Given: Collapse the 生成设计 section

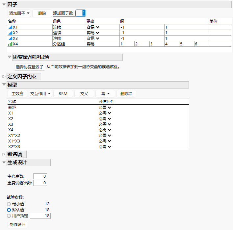Looking at the screenshot, I should click(4, 162).
